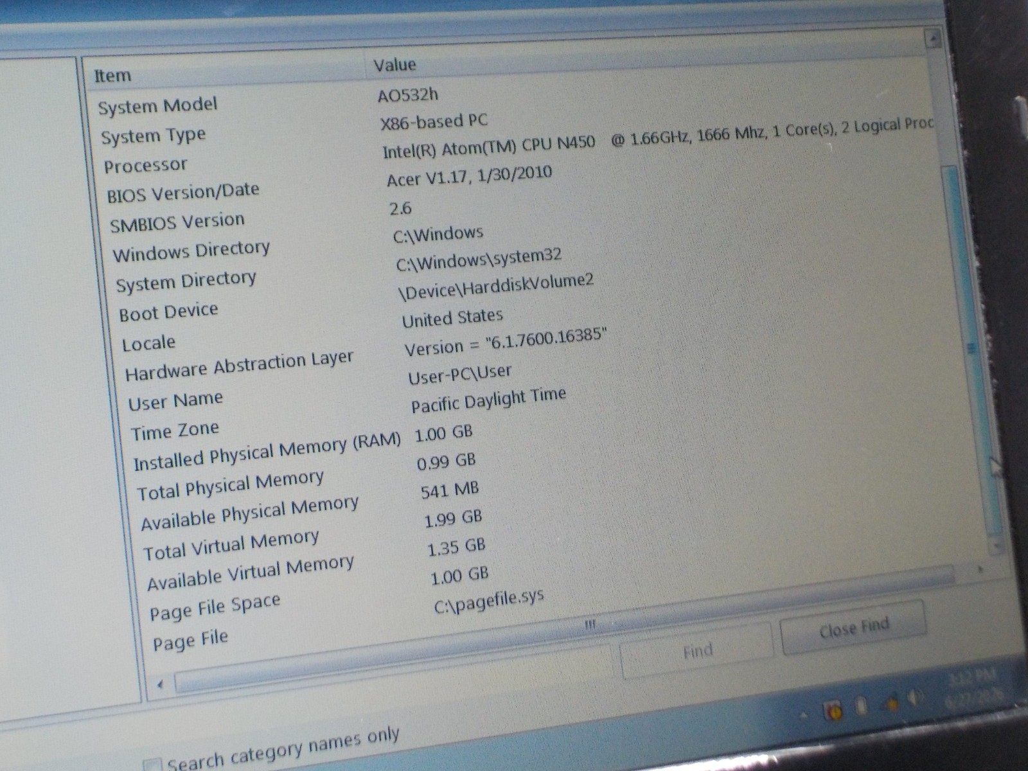Show hidden tray icons arrow
This screenshot has width=1028, height=771.
click(804, 714)
